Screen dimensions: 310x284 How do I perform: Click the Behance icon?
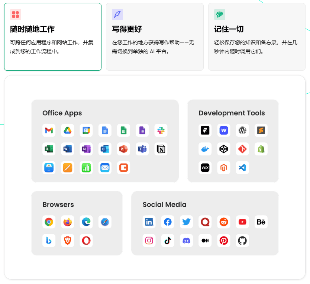(x=261, y=222)
